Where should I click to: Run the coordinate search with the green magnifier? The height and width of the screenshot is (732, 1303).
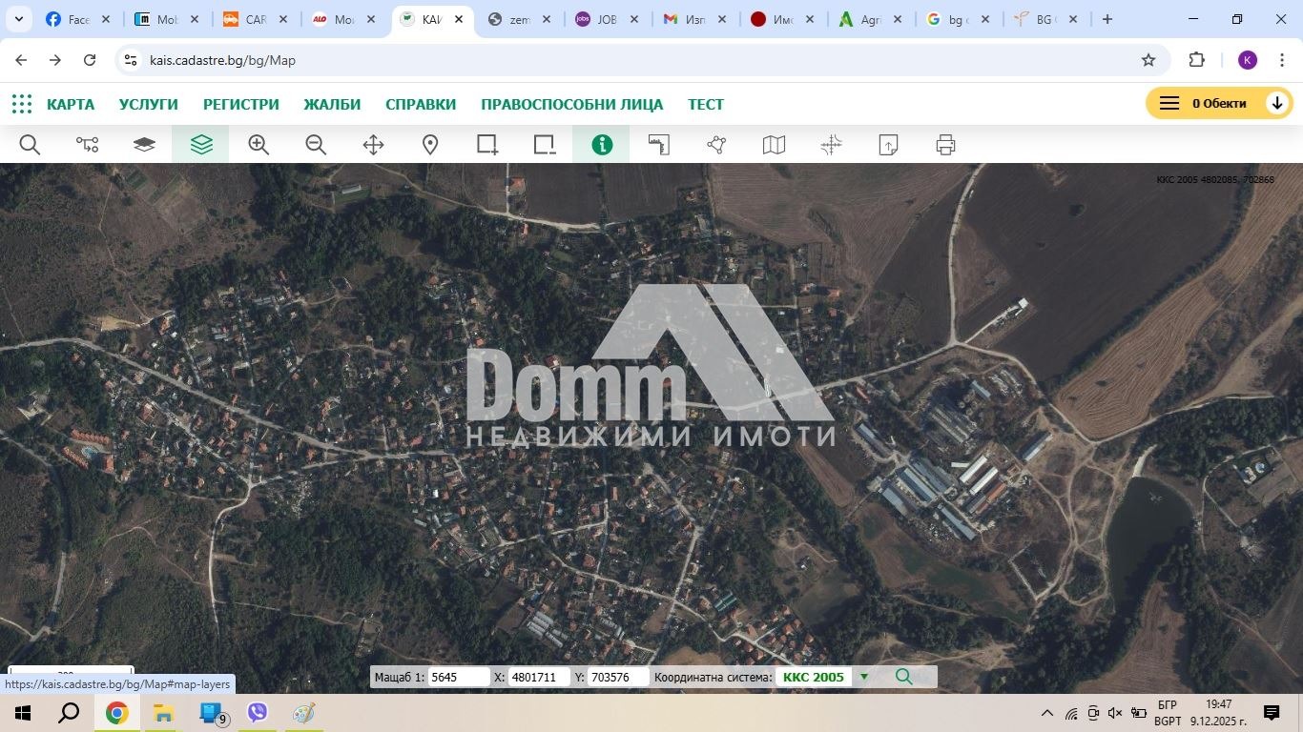(x=902, y=677)
